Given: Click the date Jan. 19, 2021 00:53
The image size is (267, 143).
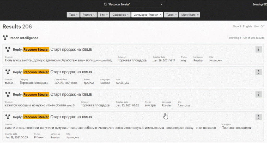Looking at the screenshot, I should tap(16, 137).
